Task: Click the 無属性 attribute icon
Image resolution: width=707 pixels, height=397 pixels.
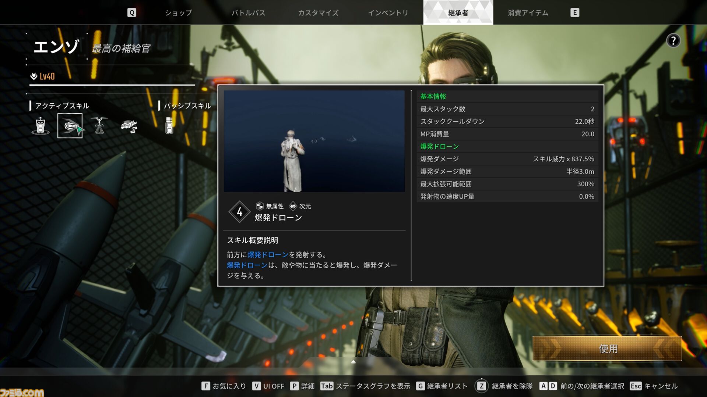Action: click(260, 206)
